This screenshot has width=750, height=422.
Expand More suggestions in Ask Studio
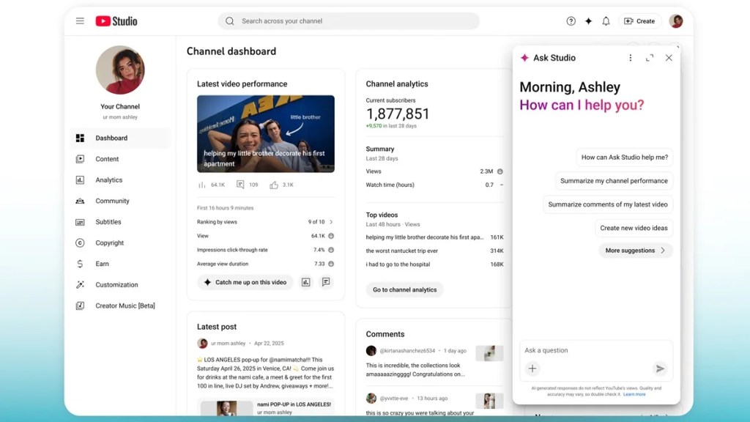pyautogui.click(x=635, y=251)
